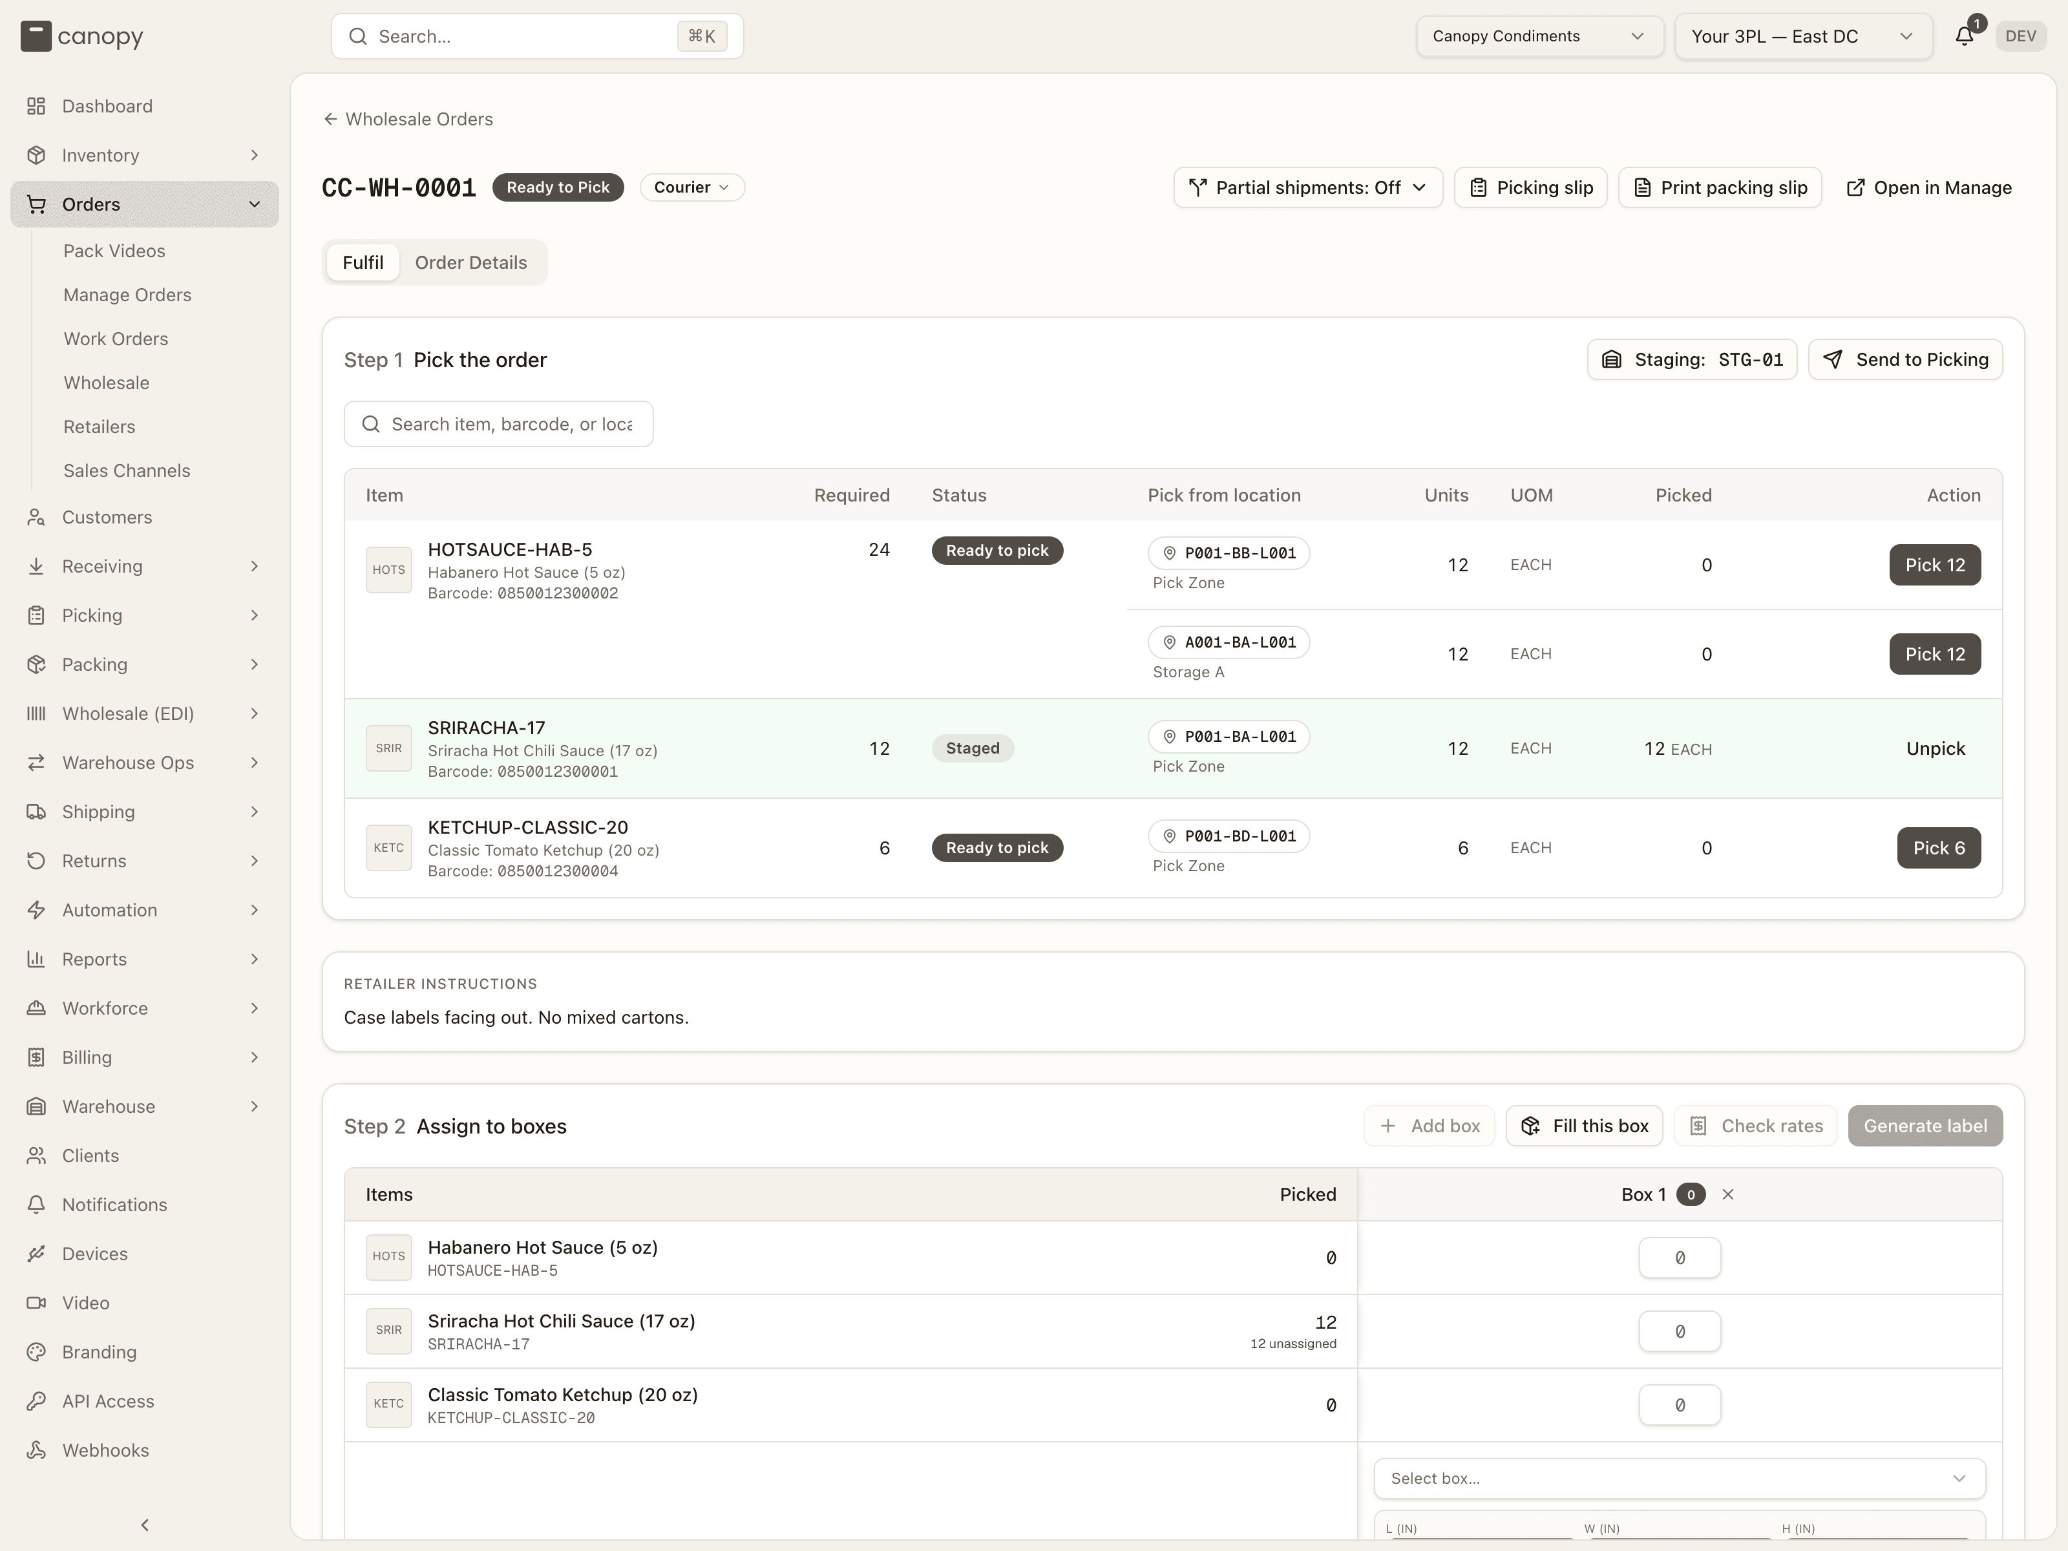Focus the global Search field

pos(538,36)
